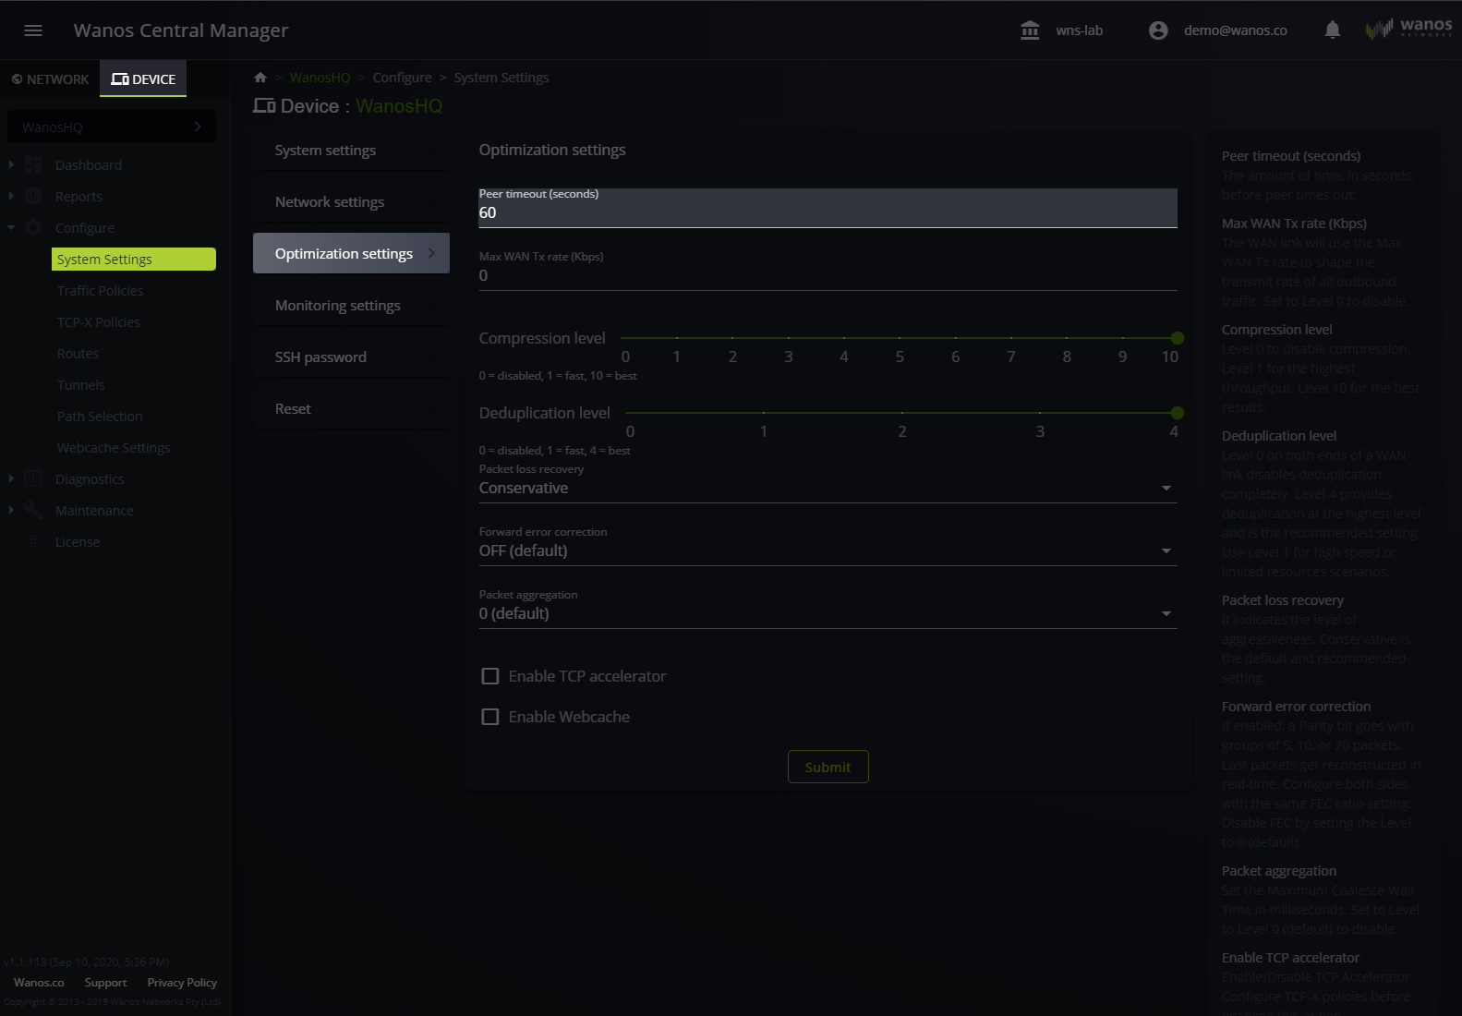Click the Maintenance wrench icon
Image resolution: width=1462 pixels, height=1016 pixels.
[34, 510]
